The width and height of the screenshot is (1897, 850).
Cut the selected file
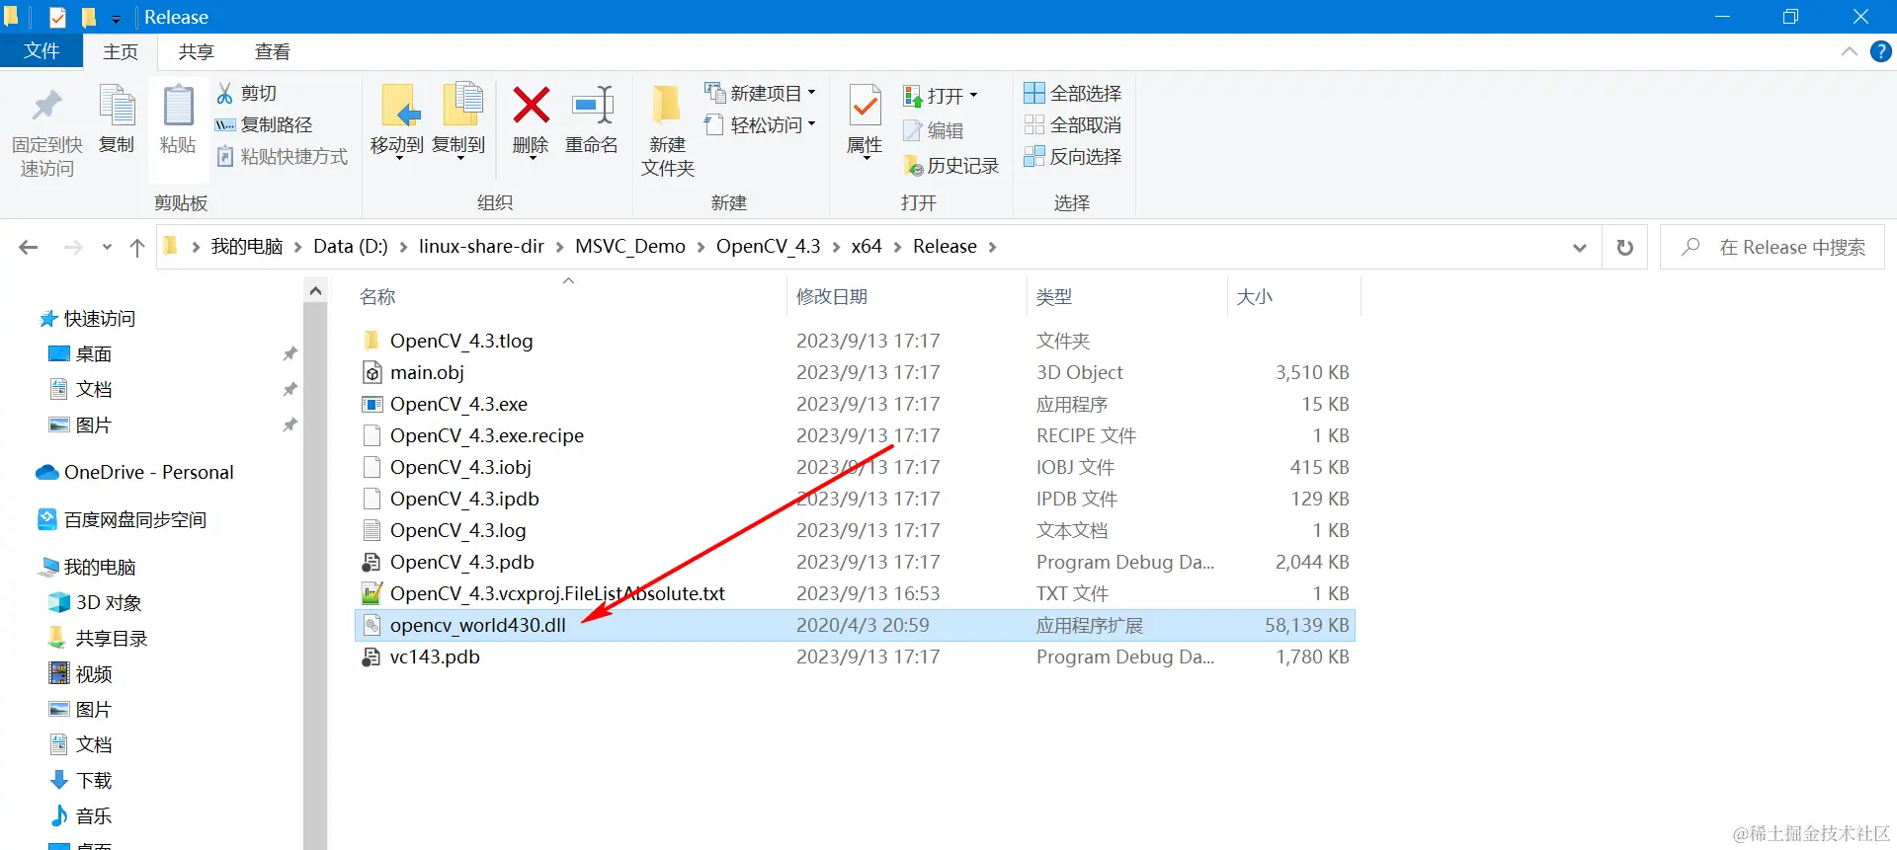click(247, 93)
